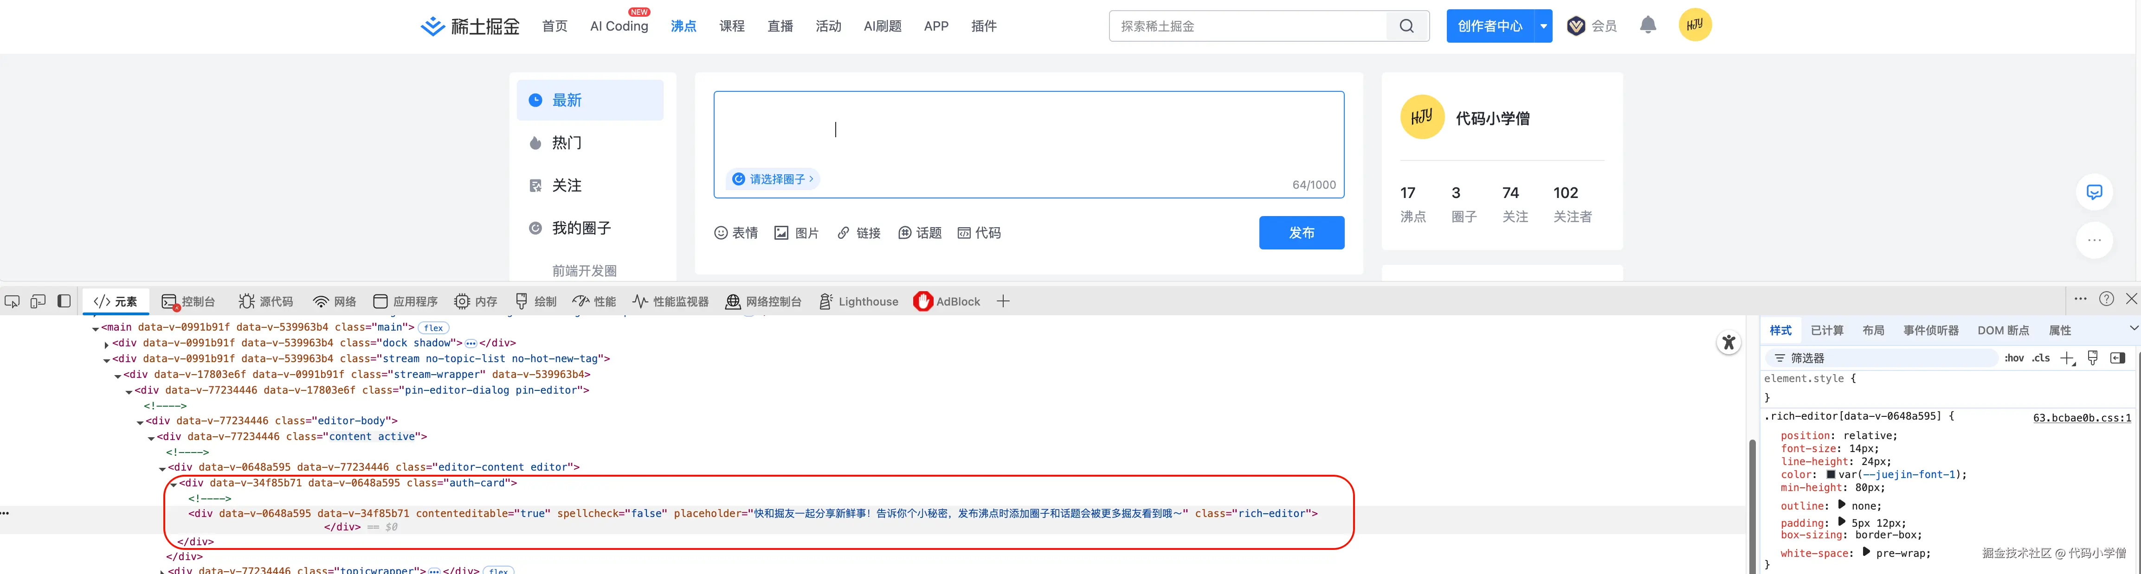
Task: Click the notification bell icon
Action: 1647,25
